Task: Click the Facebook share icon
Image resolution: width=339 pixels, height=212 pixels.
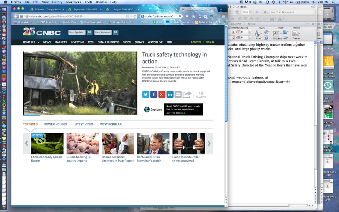Action: [x=154, y=94]
